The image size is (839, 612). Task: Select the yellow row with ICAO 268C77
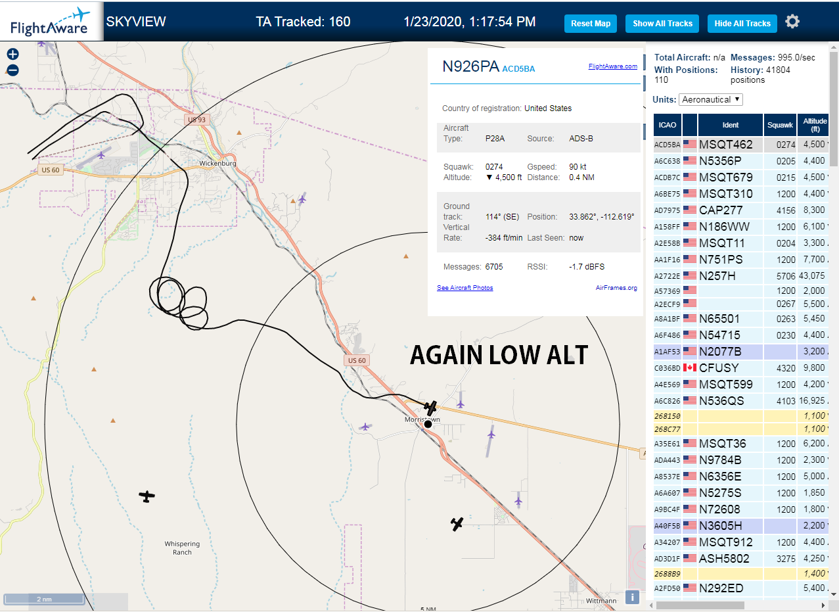(741, 429)
